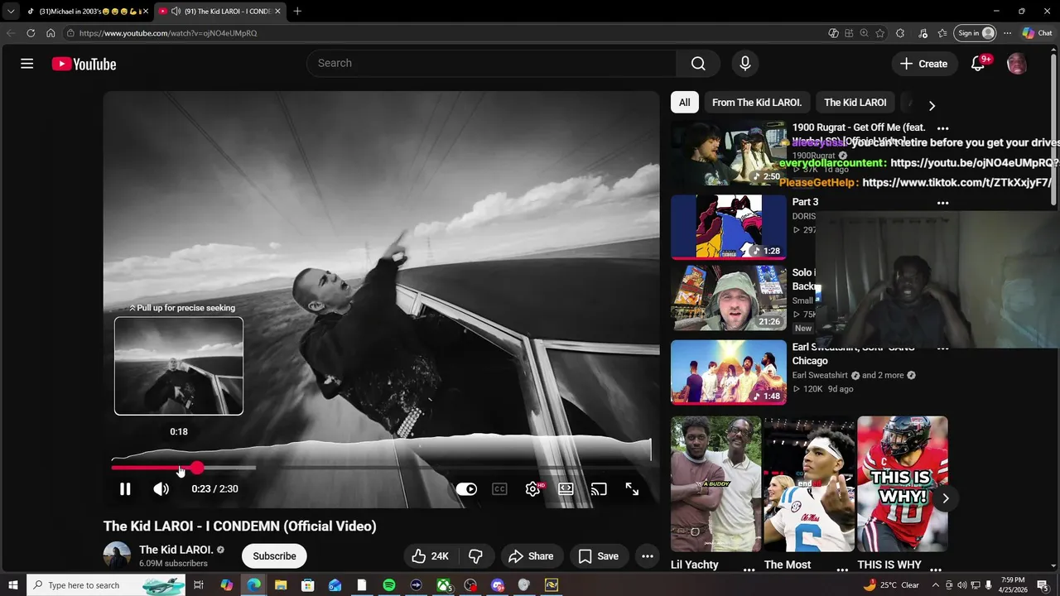Close The Kid LAROI browser tab

click(278, 11)
